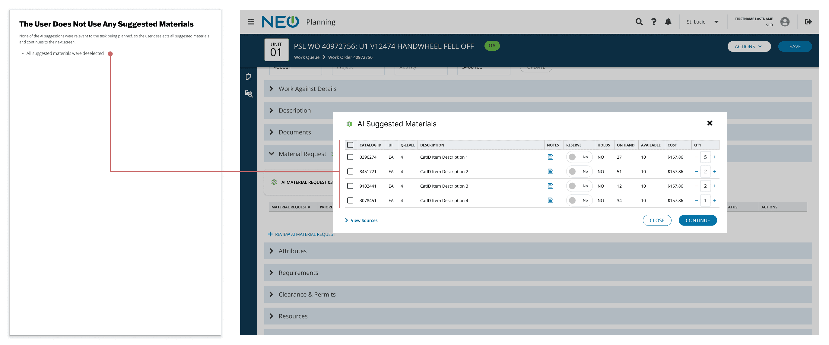Close the AI Suggested Materials dialog

[x=709, y=123]
